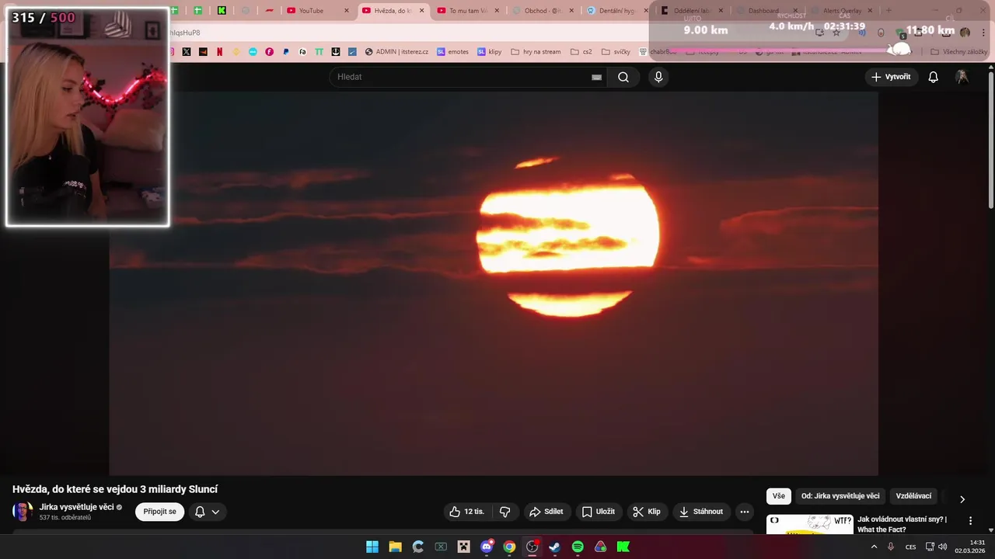The height and width of the screenshot is (559, 995).
Task: Show more filter chips with right chevron
Action: 962,499
